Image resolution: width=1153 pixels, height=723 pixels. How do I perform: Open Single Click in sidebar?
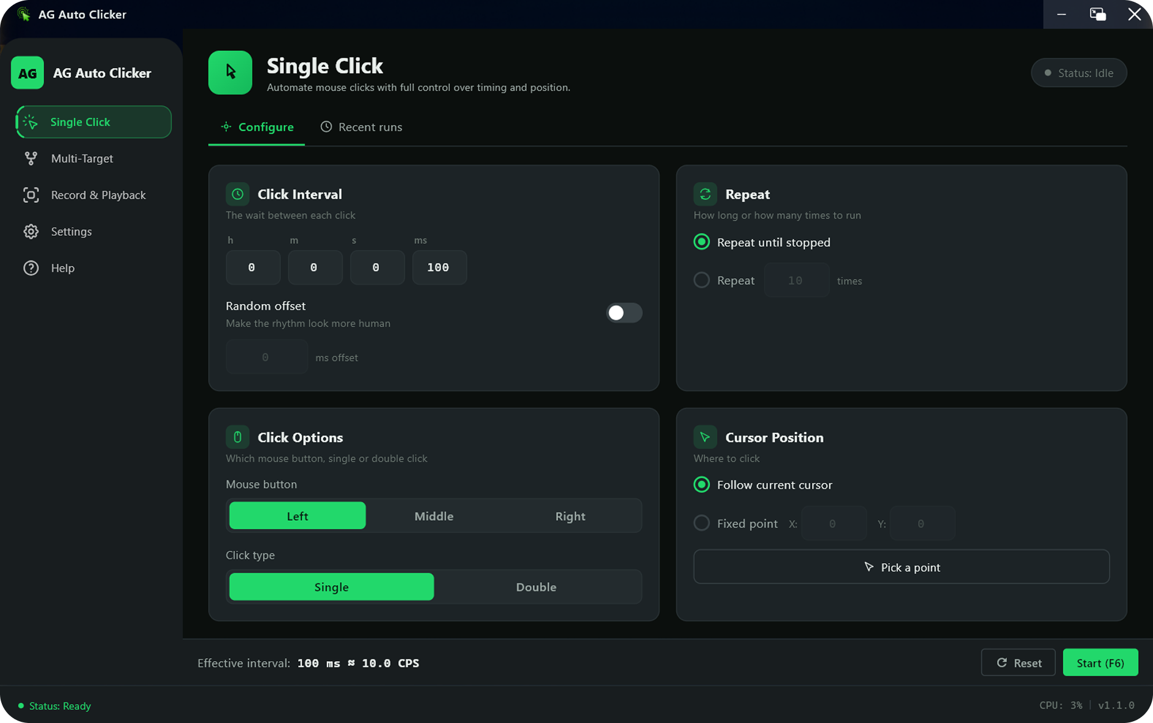[x=94, y=122]
